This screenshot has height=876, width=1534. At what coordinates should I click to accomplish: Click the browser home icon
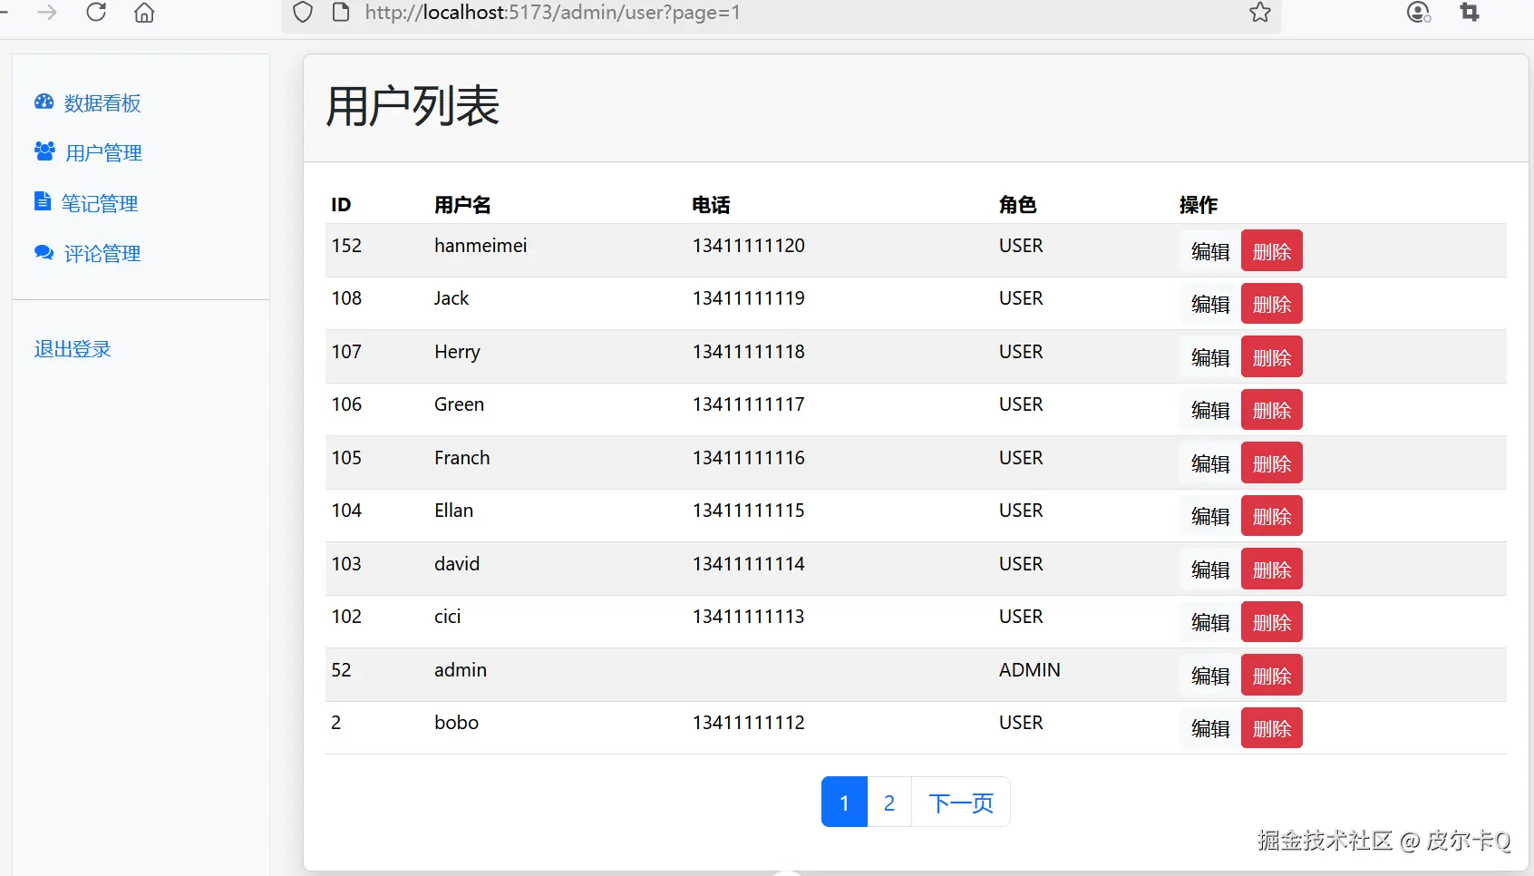coord(143,13)
